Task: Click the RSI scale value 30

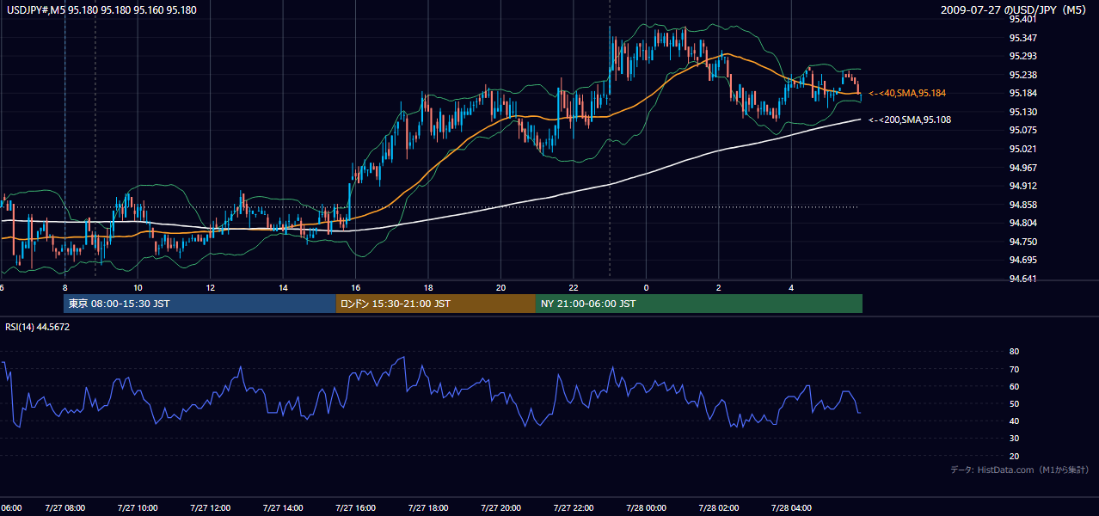Action: coord(1014,439)
